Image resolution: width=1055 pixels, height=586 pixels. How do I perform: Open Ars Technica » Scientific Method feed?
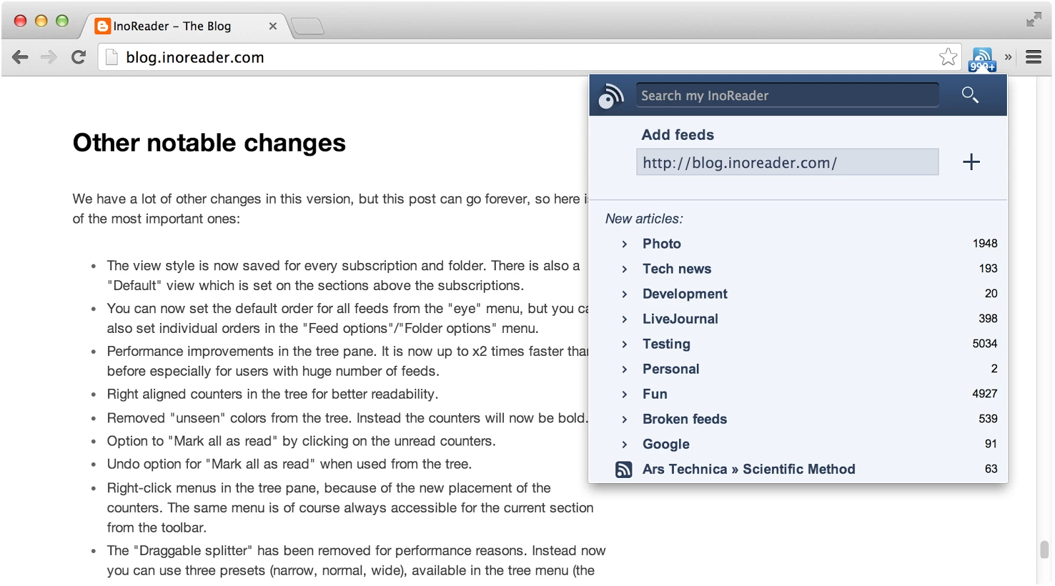(x=748, y=469)
